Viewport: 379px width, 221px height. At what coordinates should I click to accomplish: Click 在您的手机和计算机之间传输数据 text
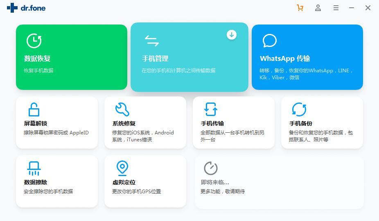click(178, 70)
